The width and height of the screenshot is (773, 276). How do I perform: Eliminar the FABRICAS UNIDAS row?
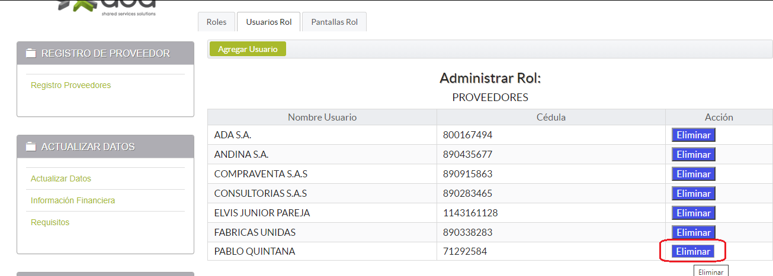[693, 232]
